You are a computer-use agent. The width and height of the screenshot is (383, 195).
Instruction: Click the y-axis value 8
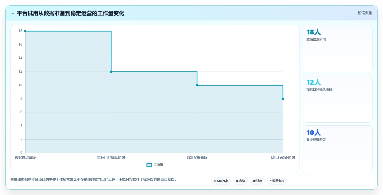point(21,99)
